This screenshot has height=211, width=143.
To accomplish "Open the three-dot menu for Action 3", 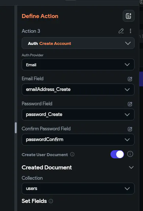I will [x=131, y=31].
